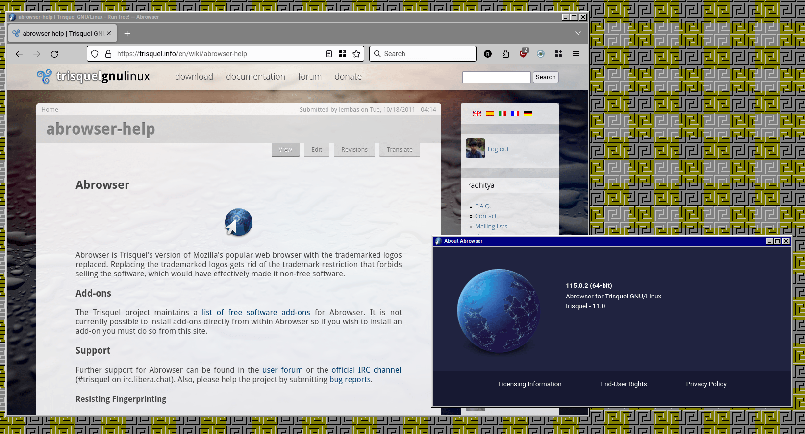The width and height of the screenshot is (805, 434).
Task: Follow the user forum link
Action: pos(282,370)
